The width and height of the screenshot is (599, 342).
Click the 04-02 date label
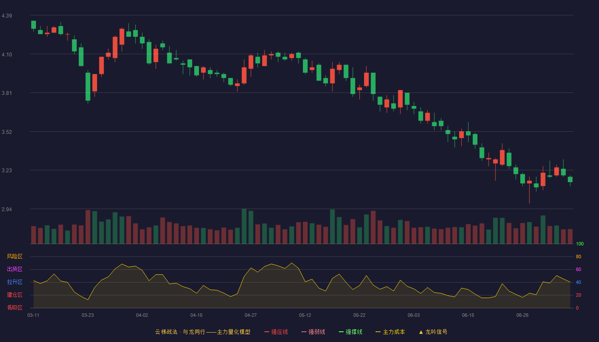click(142, 315)
